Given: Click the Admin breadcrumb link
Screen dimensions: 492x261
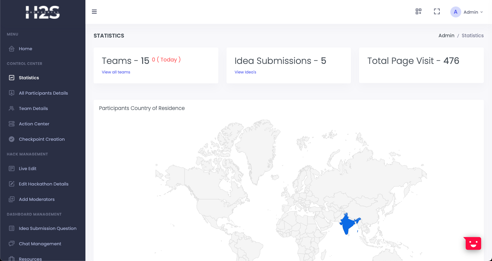Looking at the screenshot, I should (x=446, y=36).
